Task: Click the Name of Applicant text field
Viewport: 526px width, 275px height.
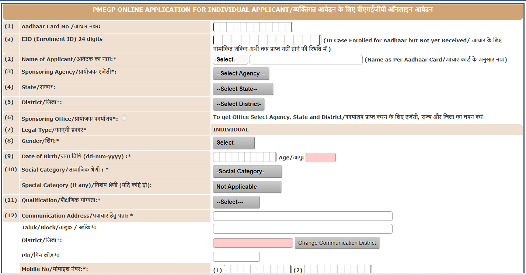Action: 306,60
